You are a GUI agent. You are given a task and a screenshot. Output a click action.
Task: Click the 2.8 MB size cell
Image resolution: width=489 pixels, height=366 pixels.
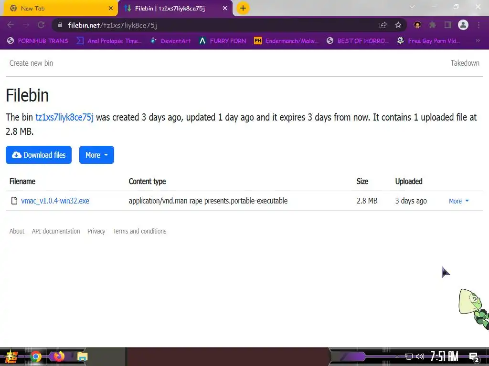pos(367,201)
